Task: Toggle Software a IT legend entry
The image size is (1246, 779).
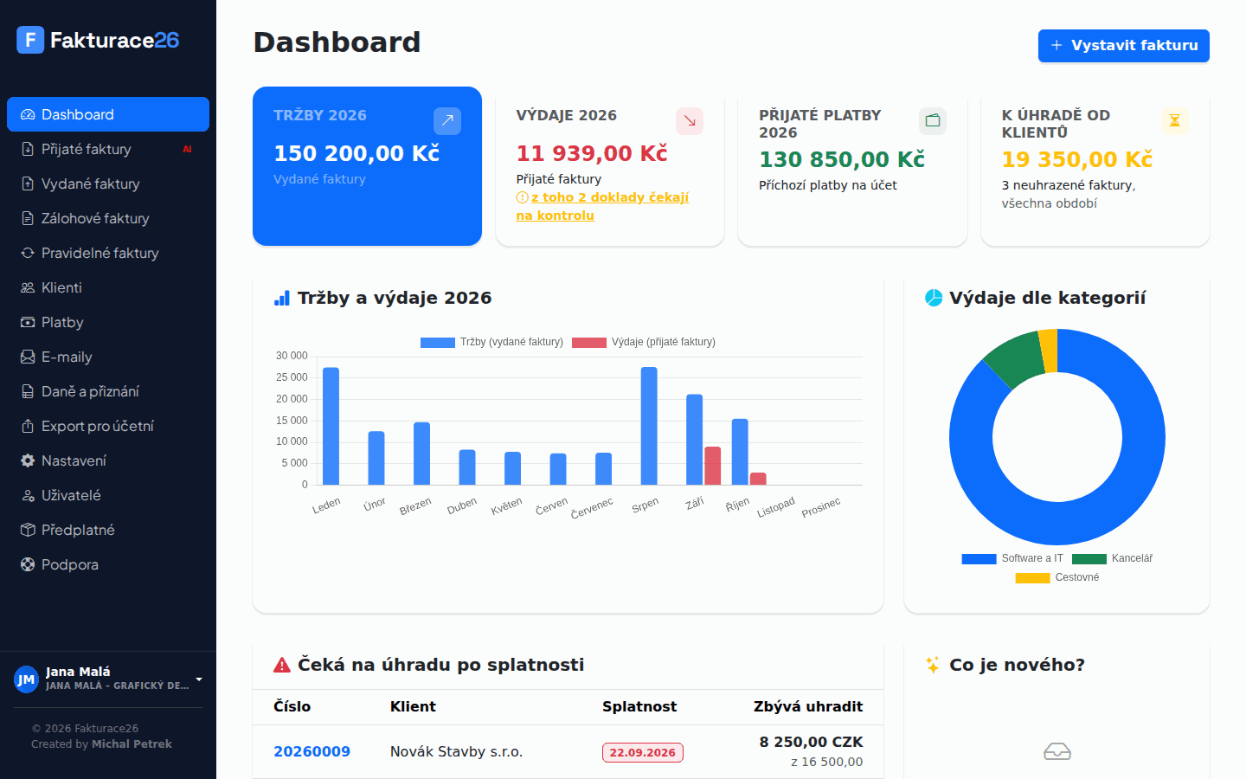Action: click(x=1012, y=558)
